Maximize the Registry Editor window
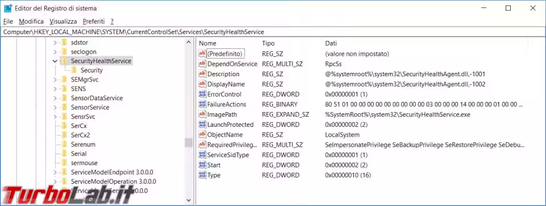 click(x=508, y=9)
